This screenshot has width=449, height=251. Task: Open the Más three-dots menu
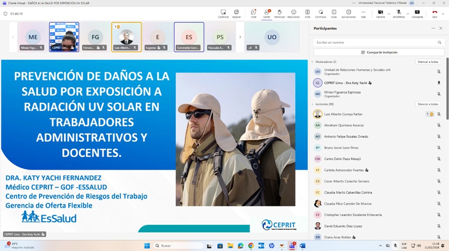pyautogui.click(x=363, y=14)
